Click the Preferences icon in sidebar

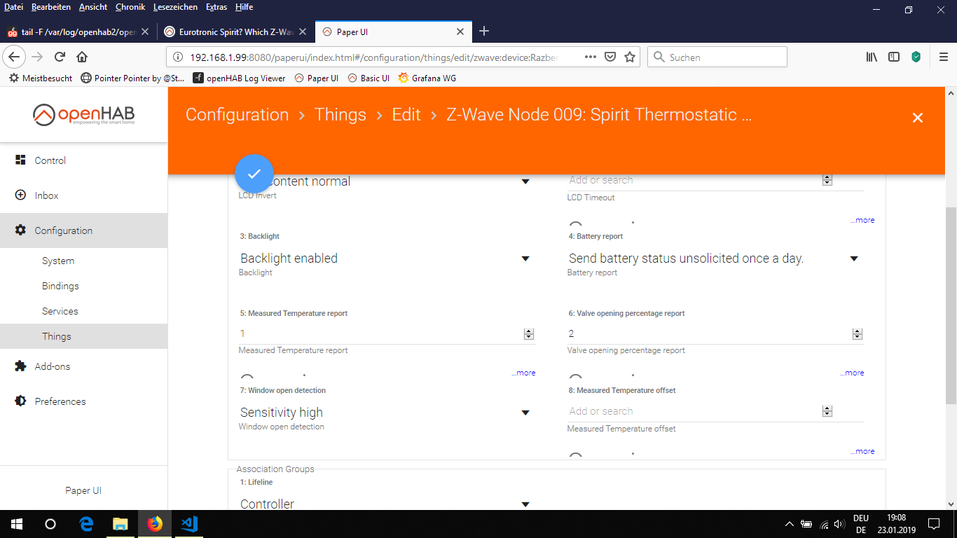point(20,401)
